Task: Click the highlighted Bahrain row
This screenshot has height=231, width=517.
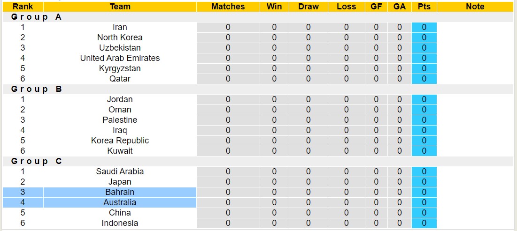Action: tap(120, 192)
